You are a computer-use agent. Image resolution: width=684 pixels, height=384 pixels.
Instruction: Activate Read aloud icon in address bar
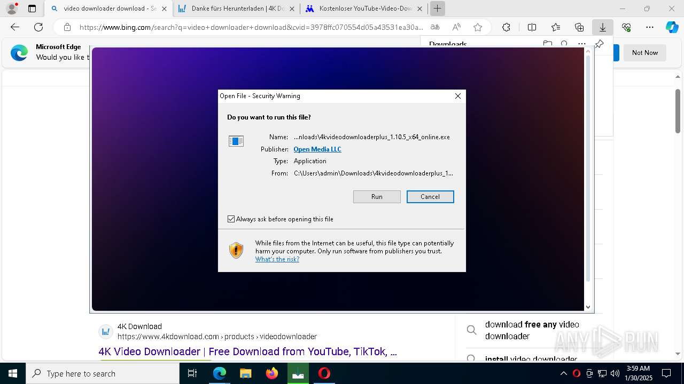tap(456, 27)
